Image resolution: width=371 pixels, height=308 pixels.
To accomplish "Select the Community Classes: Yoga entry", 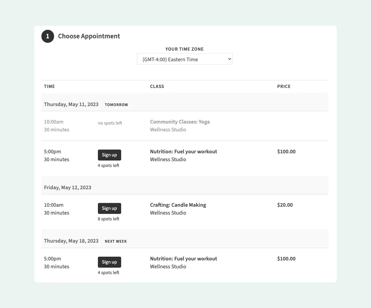I will [180, 121].
